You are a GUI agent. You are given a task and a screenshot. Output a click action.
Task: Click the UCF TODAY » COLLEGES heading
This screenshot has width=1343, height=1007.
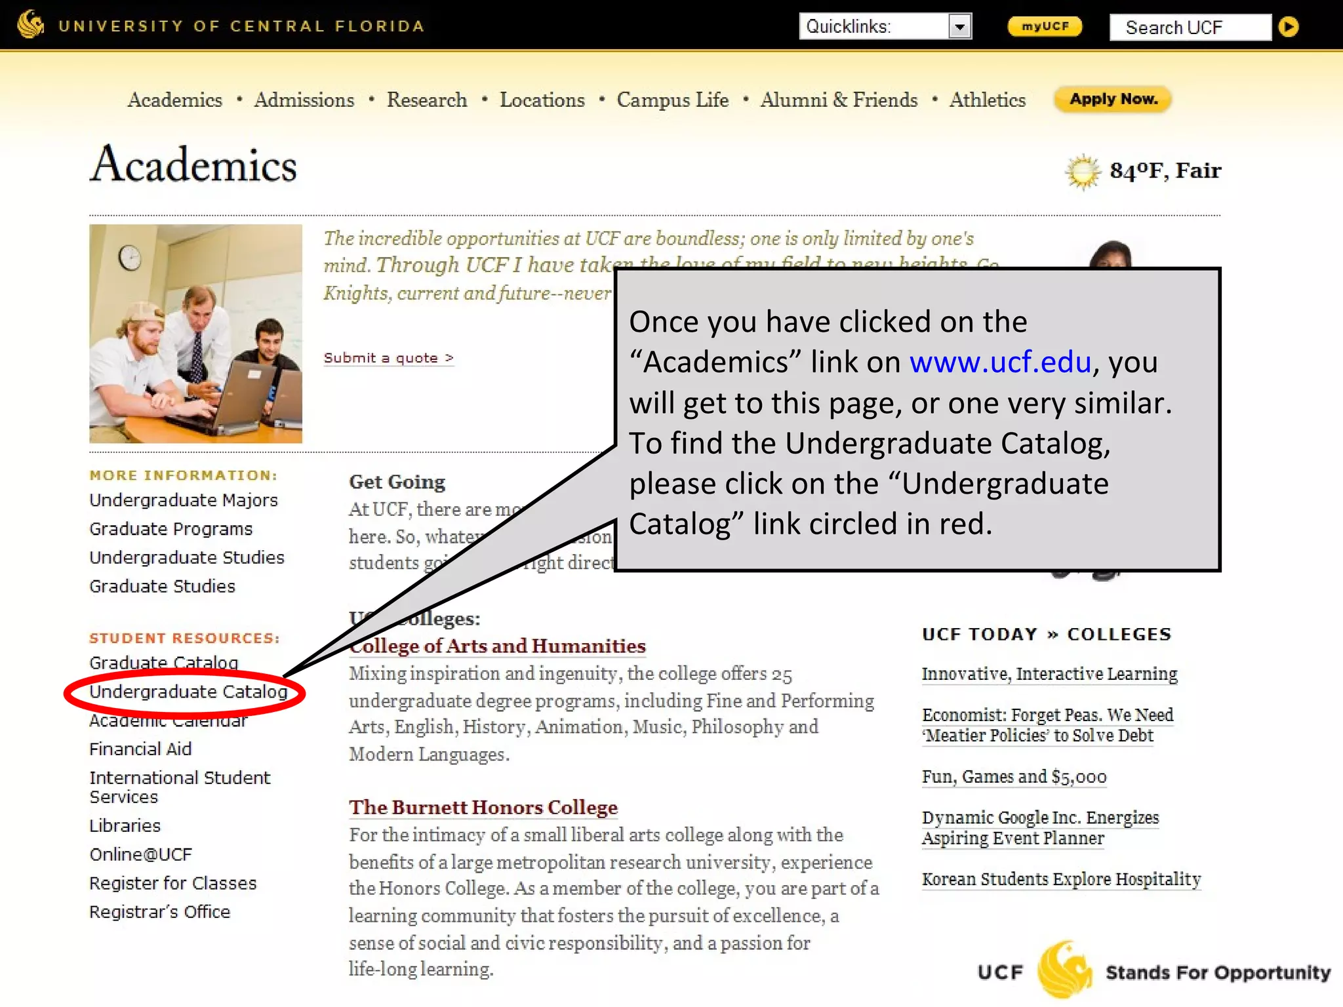1047,635
